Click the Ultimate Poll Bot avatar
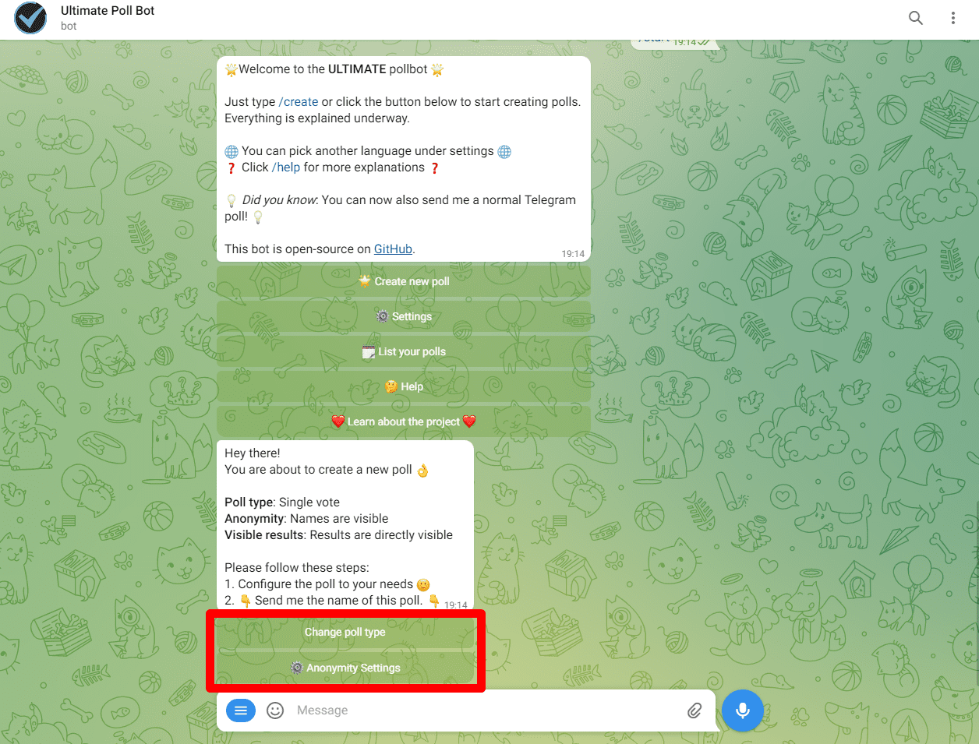This screenshot has width=979, height=744. coord(31,19)
